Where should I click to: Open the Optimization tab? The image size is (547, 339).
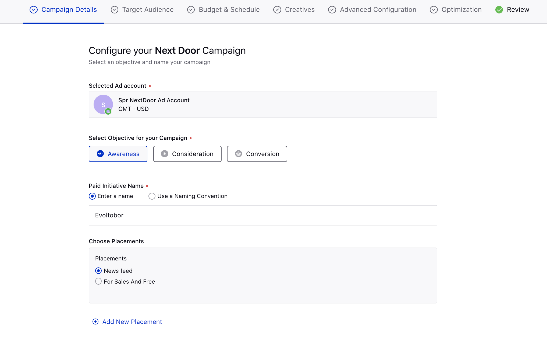coord(456,10)
